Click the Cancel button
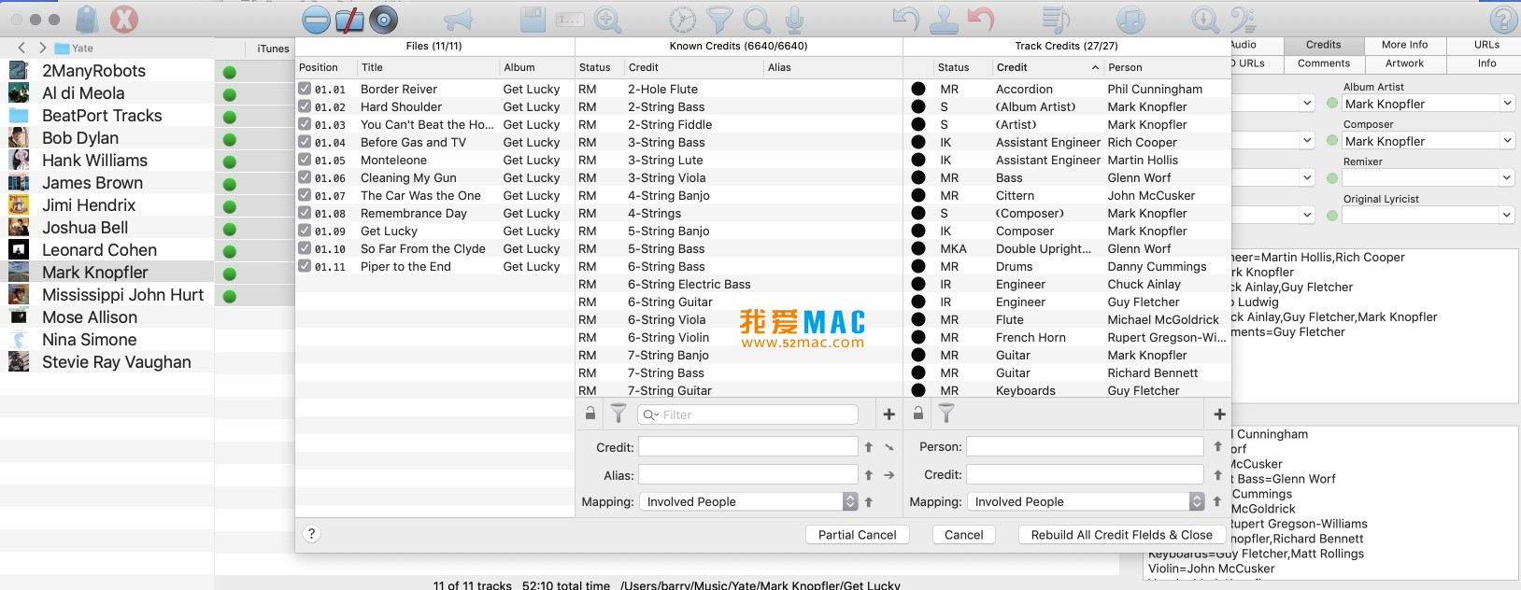 coord(963,535)
